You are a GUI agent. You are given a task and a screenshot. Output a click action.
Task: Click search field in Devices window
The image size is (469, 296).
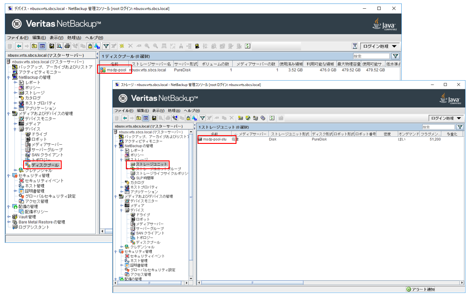click(372, 56)
